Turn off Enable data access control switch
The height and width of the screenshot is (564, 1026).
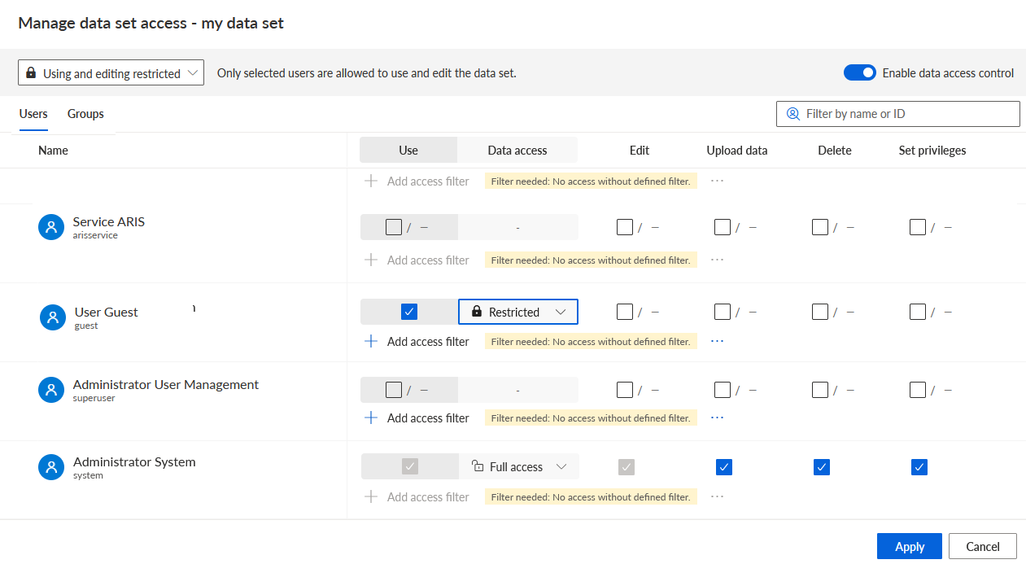coord(859,73)
